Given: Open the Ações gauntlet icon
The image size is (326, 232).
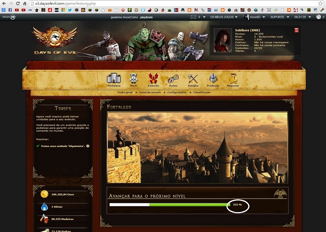Looking at the screenshot, I should pyautogui.click(x=173, y=79).
